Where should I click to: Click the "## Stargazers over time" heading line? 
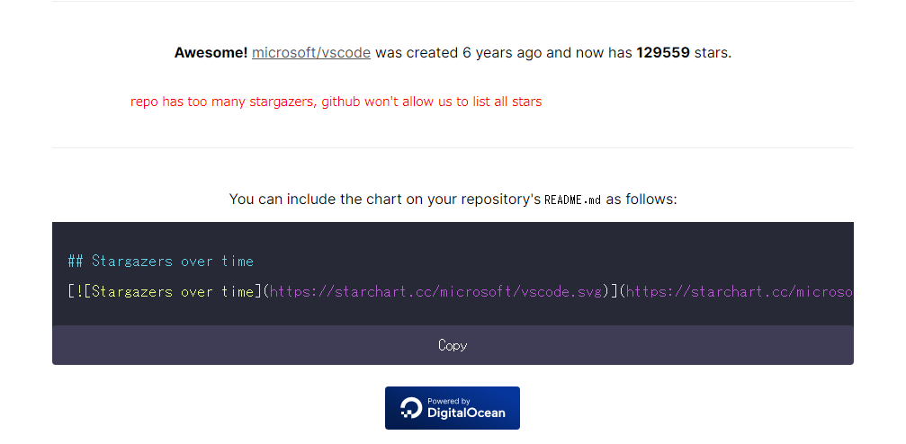click(x=161, y=262)
